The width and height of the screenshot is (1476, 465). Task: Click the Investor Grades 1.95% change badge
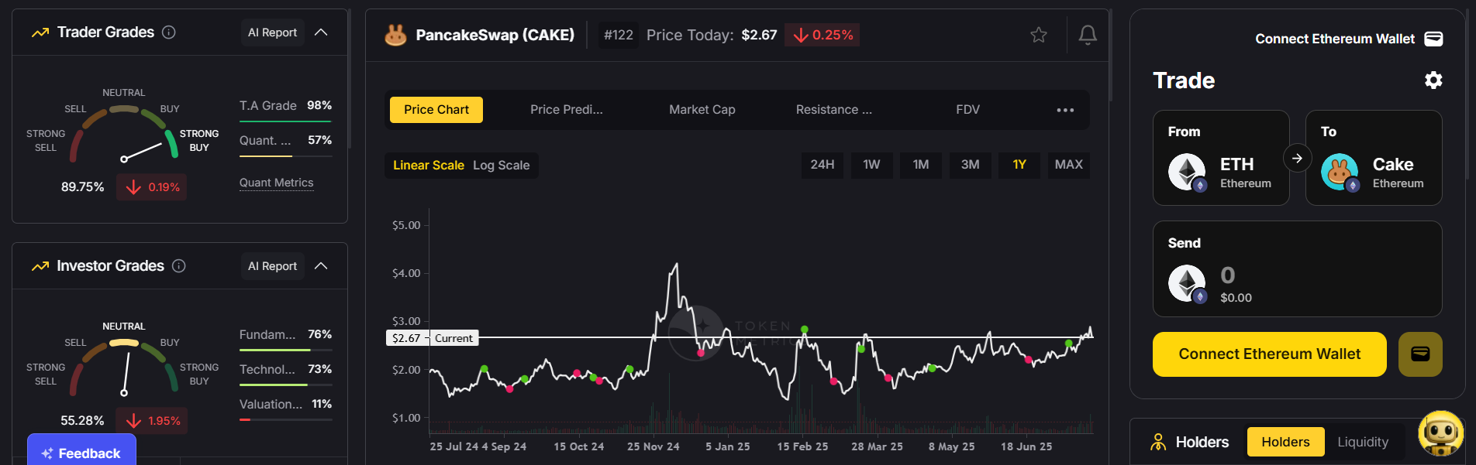click(152, 421)
